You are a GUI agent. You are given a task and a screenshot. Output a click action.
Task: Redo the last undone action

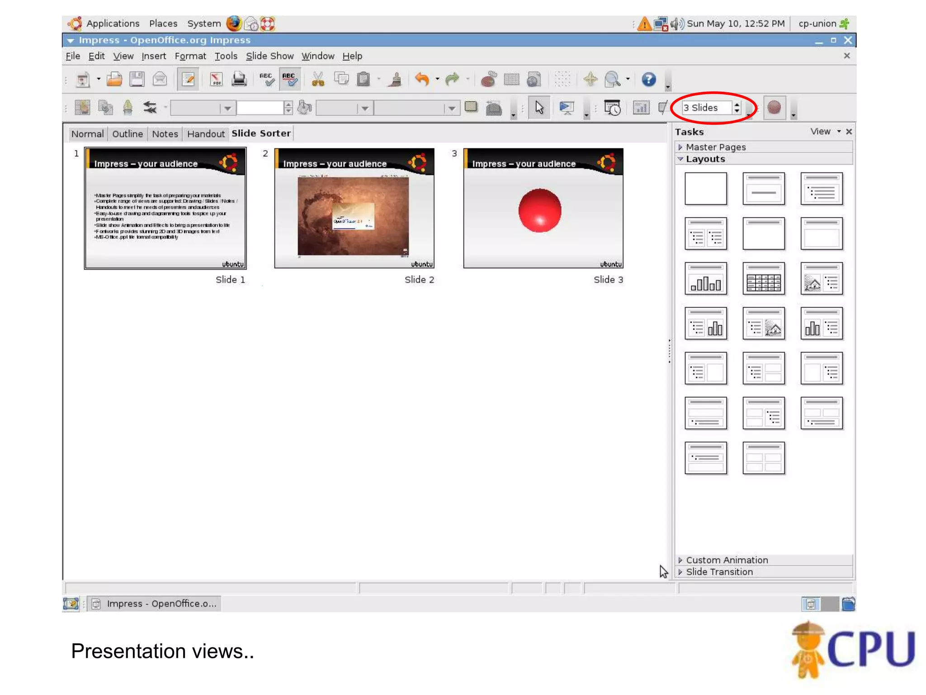(452, 80)
